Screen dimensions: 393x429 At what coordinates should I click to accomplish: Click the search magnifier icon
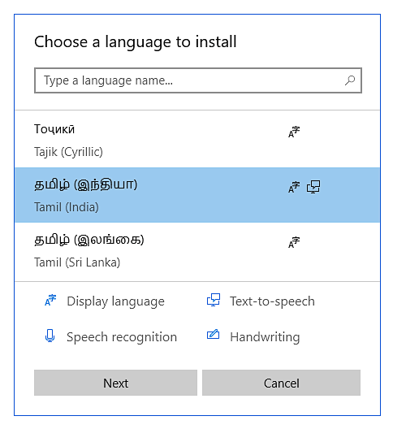point(350,80)
